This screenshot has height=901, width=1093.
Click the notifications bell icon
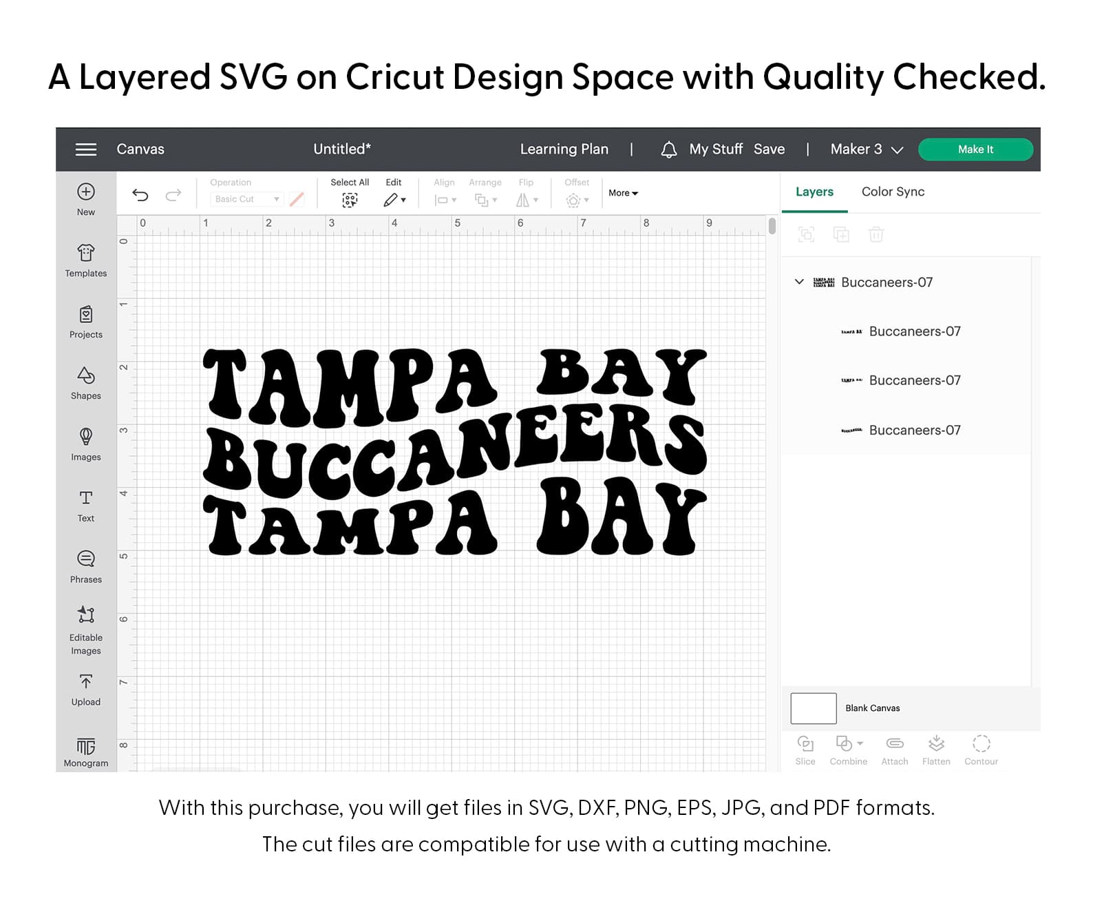tap(668, 149)
